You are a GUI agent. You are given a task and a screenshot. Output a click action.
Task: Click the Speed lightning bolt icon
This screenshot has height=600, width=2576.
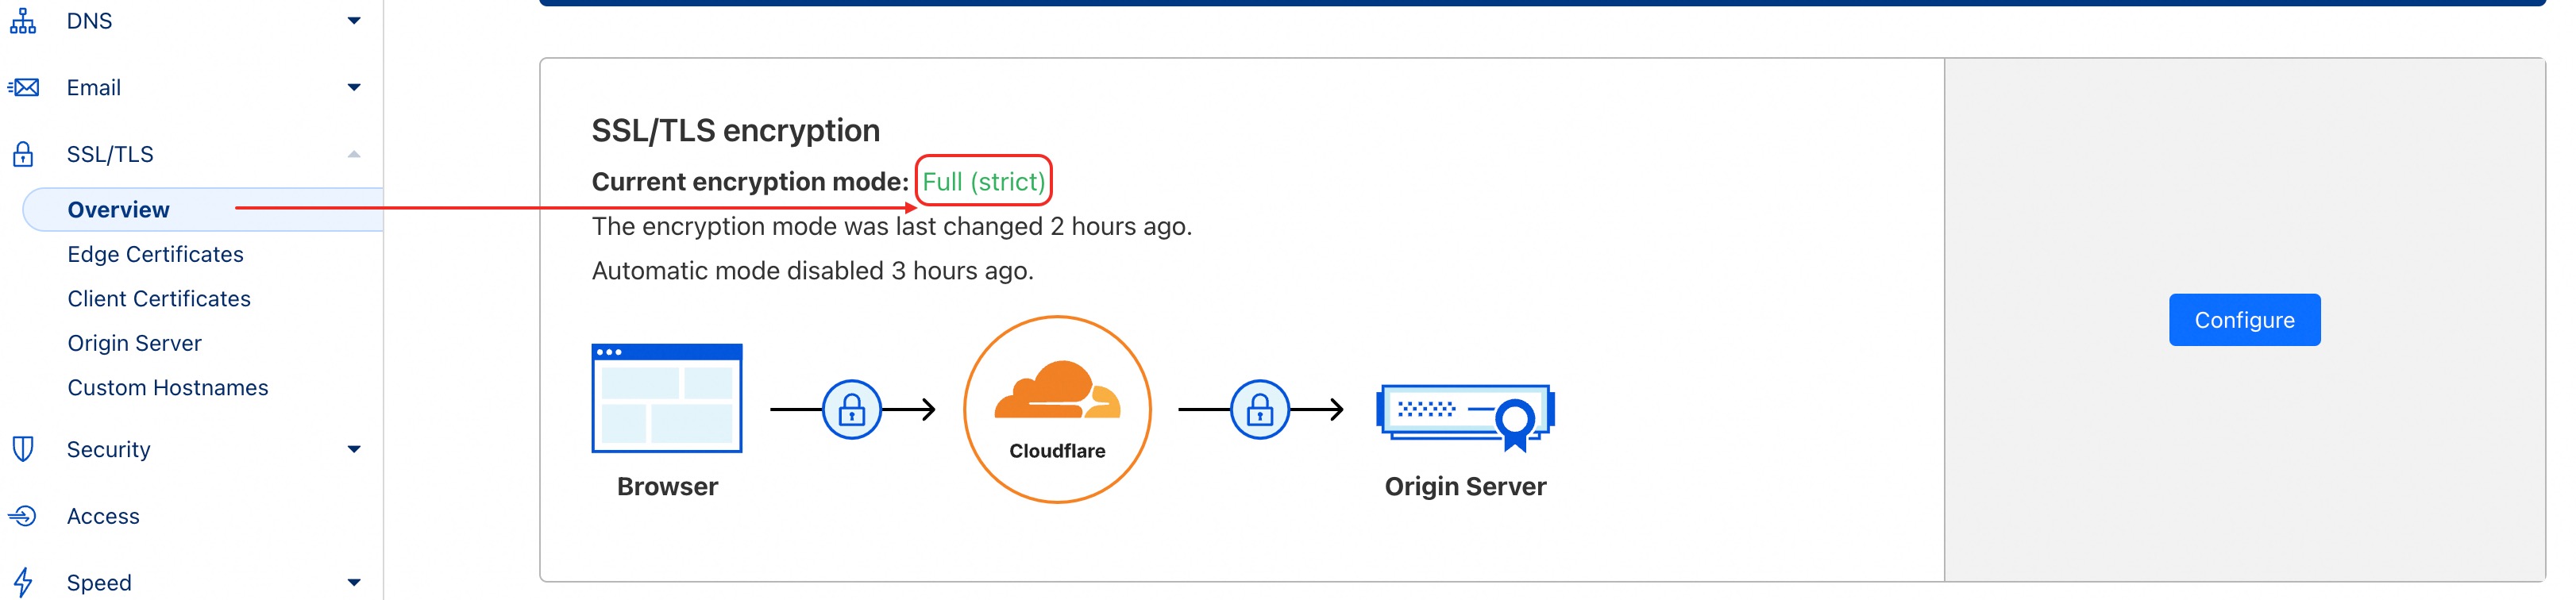pos(23,582)
